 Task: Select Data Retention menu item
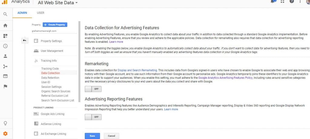[x=50, y=78]
